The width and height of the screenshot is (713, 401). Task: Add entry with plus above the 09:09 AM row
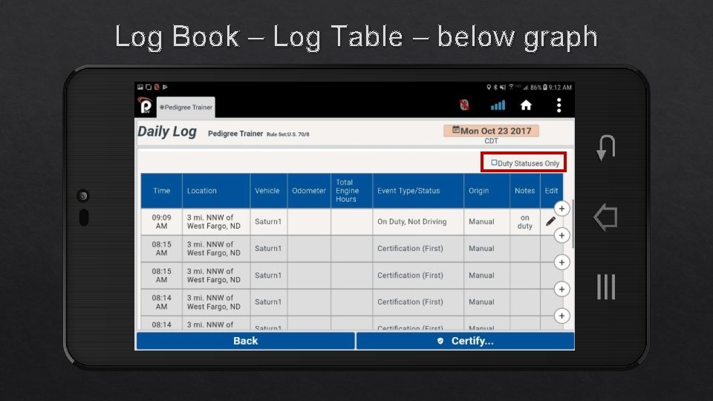click(561, 209)
